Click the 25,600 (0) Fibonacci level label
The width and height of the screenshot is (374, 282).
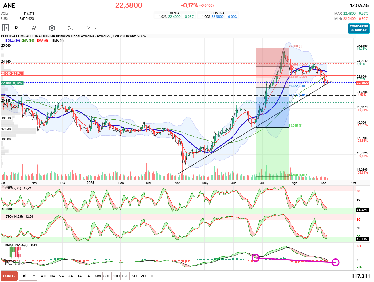click(x=296, y=46)
